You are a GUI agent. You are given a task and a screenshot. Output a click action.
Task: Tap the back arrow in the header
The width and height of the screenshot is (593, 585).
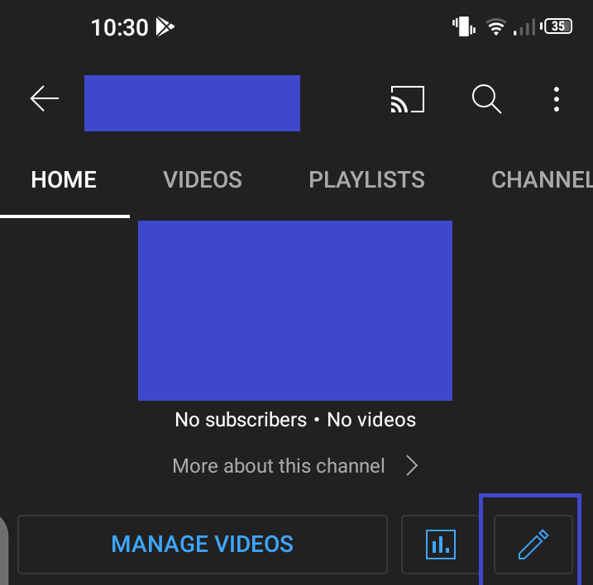[x=45, y=98]
